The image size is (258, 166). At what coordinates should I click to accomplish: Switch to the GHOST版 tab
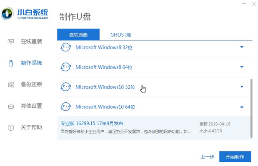coord(120,35)
